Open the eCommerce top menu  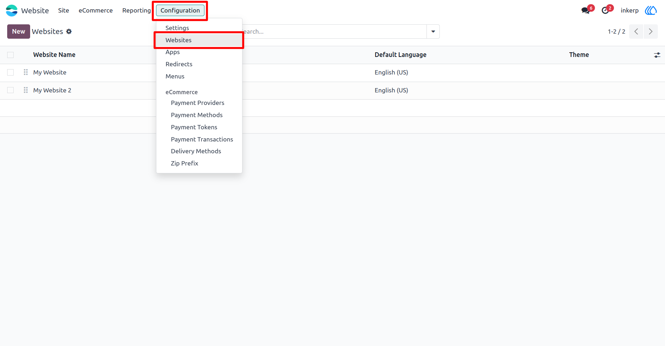click(95, 10)
